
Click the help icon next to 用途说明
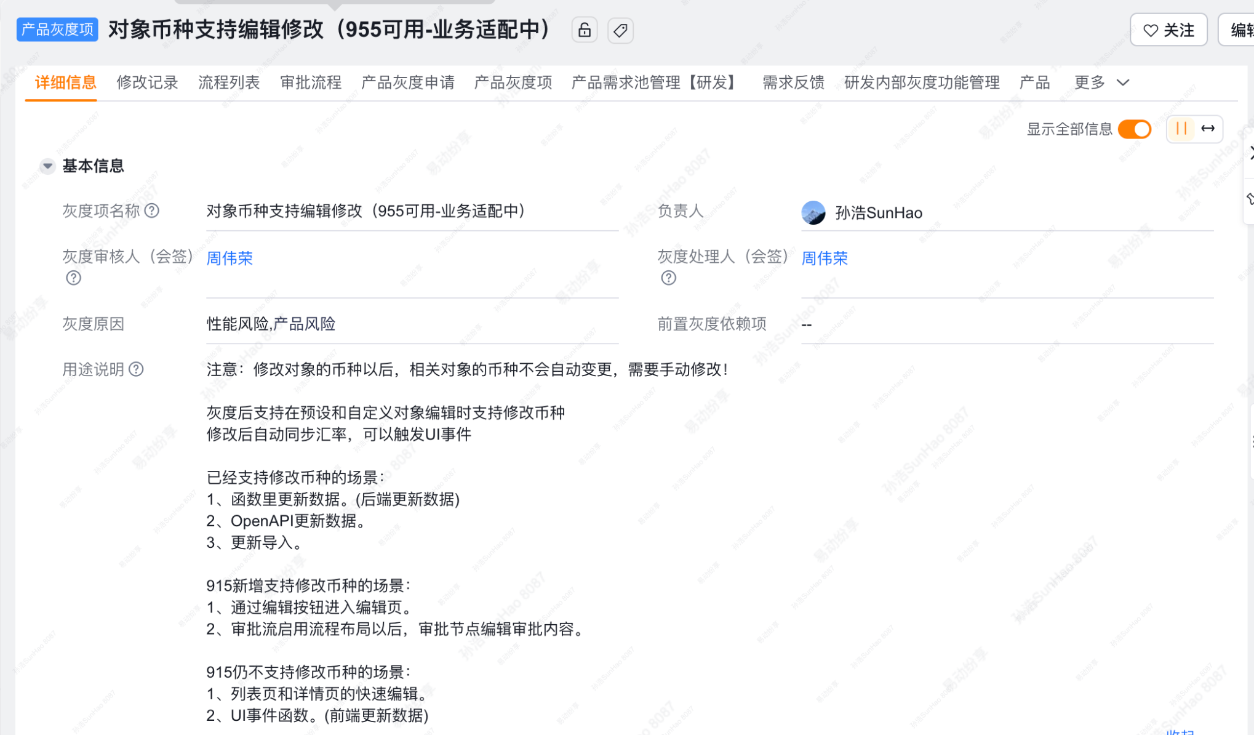coord(137,369)
